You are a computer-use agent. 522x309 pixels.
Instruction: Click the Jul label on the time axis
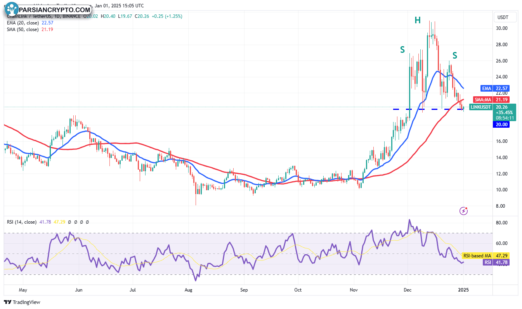click(x=133, y=290)
